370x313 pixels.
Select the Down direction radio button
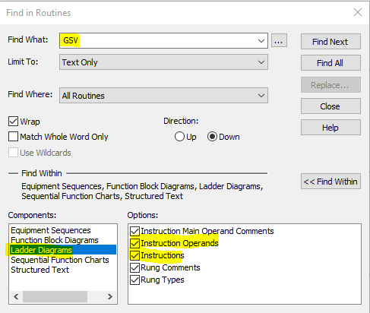coord(212,137)
